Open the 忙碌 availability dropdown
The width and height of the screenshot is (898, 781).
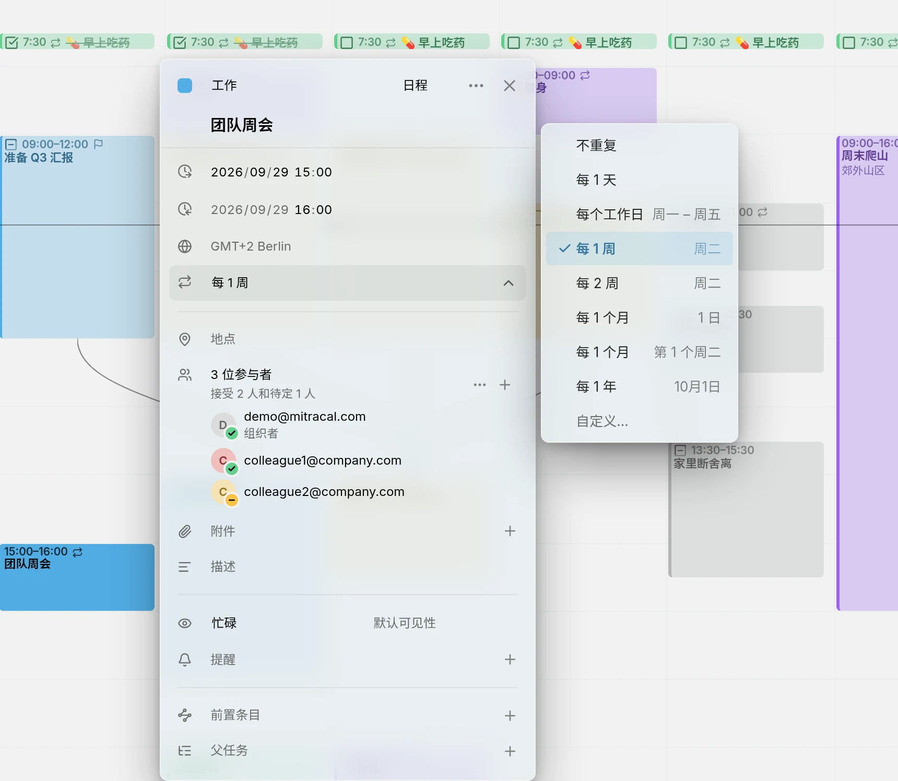(224, 623)
